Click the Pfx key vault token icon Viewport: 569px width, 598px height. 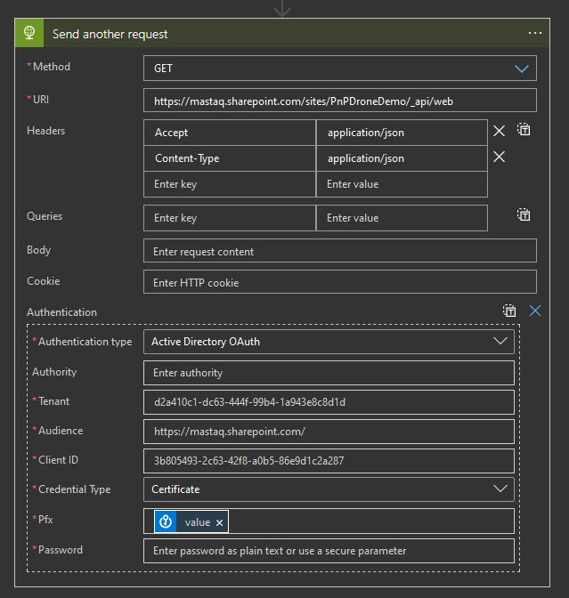click(166, 522)
